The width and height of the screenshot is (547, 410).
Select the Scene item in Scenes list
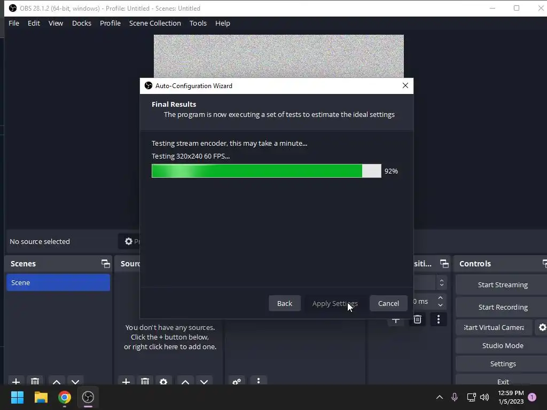(58, 282)
